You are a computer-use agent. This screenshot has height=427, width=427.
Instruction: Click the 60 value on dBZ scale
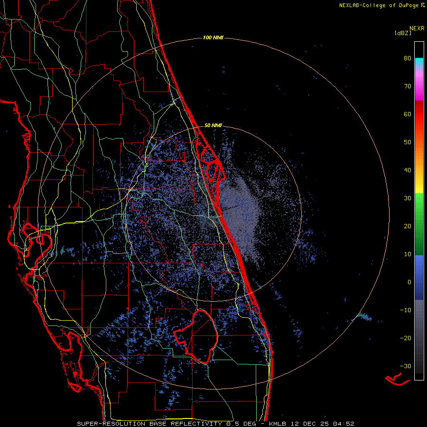[408, 114]
